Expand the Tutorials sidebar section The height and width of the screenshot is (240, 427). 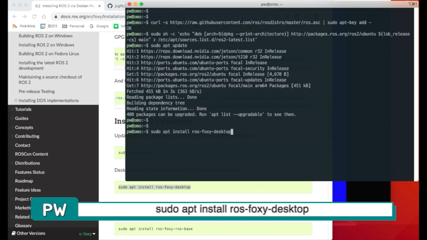pyautogui.click(x=12, y=109)
